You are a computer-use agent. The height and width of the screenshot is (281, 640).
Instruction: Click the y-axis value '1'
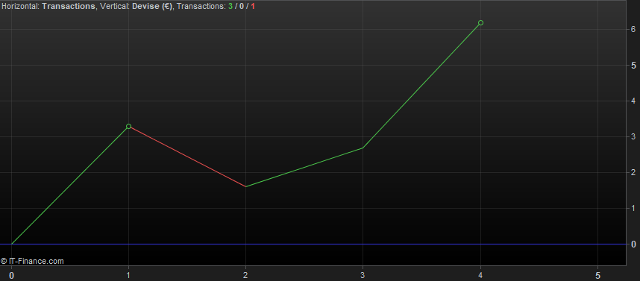pos(633,209)
